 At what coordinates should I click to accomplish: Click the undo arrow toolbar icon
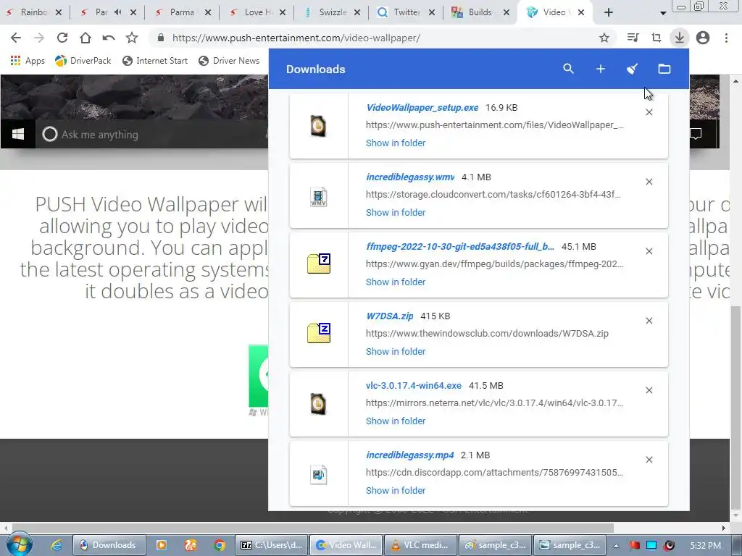pos(109,38)
